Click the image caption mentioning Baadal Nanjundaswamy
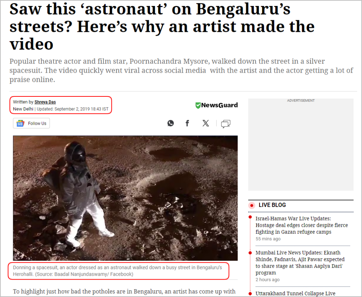 tap(117, 271)
